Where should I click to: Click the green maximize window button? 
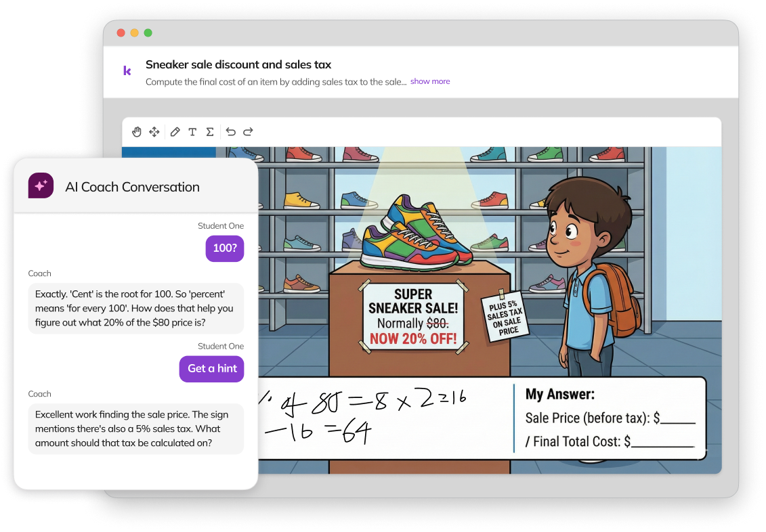coord(148,32)
